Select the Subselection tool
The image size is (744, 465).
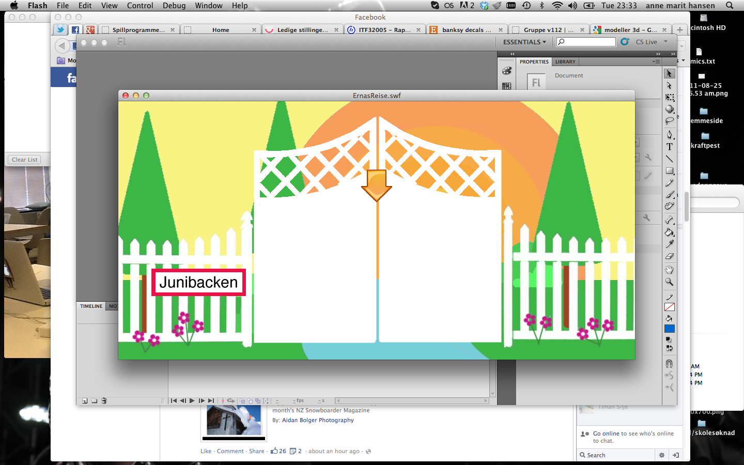(x=669, y=86)
